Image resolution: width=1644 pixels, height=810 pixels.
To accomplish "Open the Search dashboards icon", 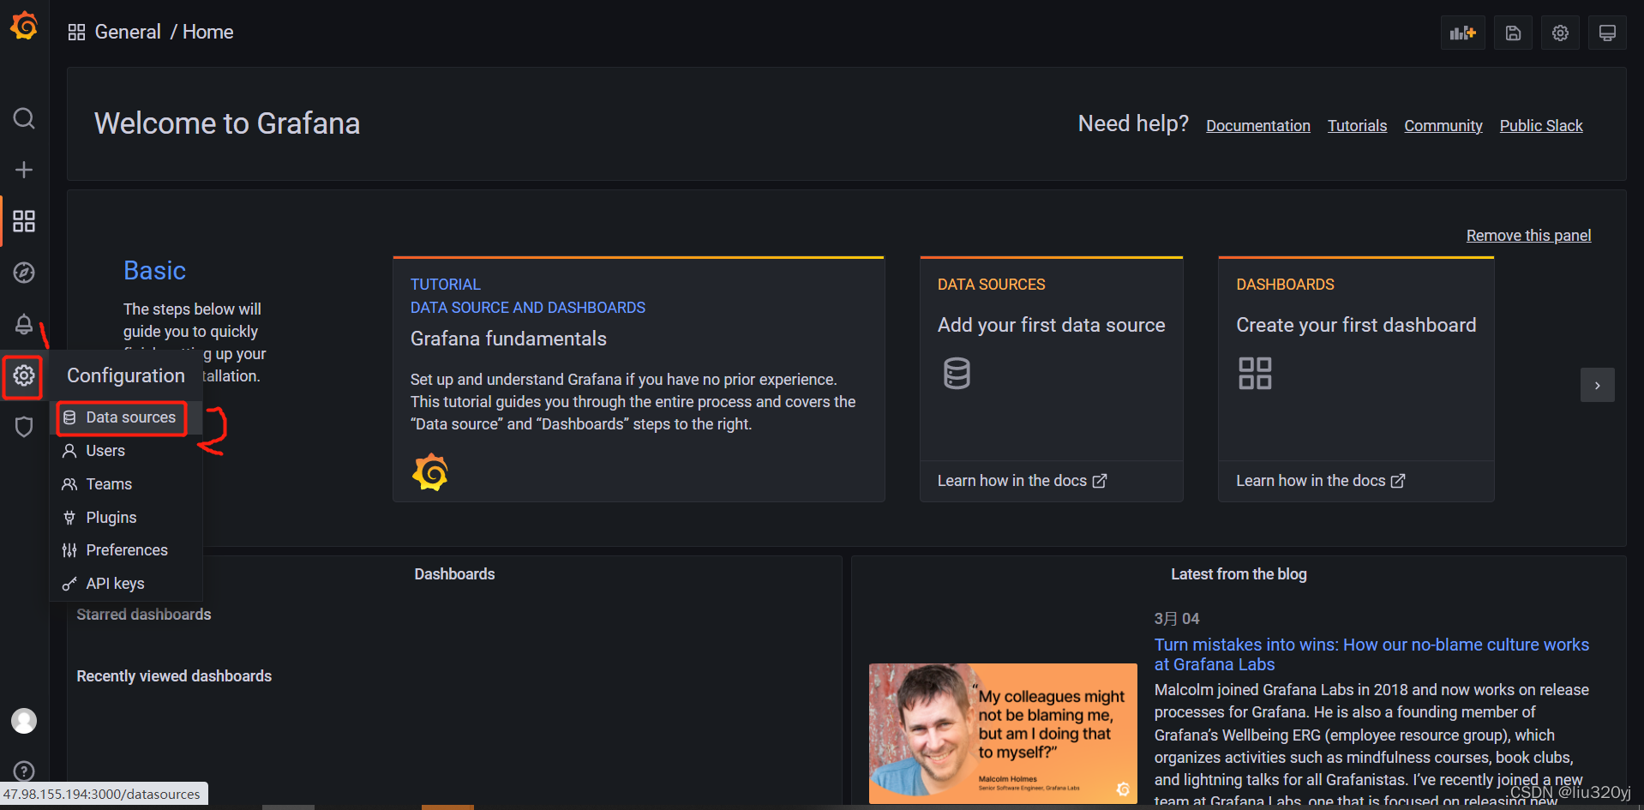I will (x=24, y=118).
